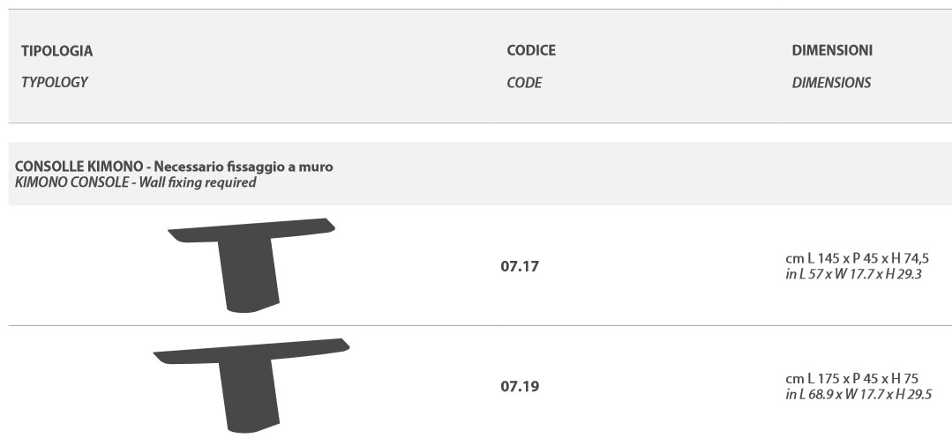This screenshot has height=438, width=952.
Task: Select product code 07.19
Action: [x=520, y=386]
